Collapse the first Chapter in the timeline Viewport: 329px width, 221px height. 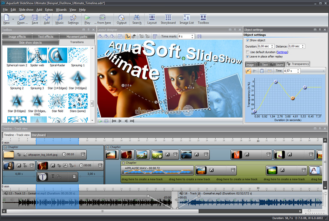tap(5, 147)
